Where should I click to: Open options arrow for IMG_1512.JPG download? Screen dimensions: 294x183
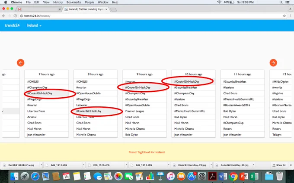[169, 165]
